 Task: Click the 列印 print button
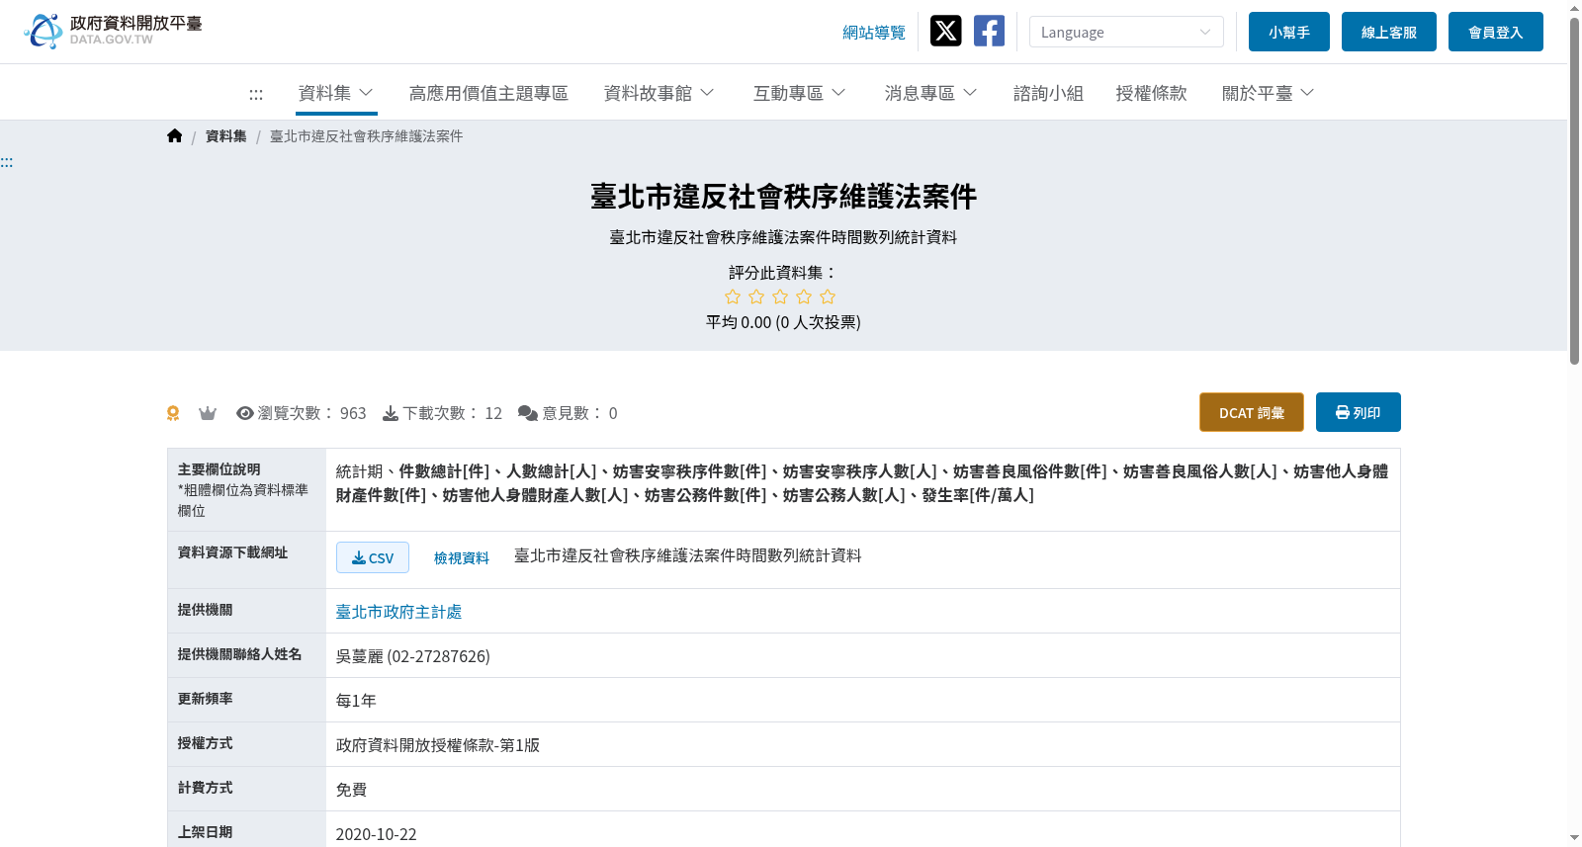[1359, 412]
